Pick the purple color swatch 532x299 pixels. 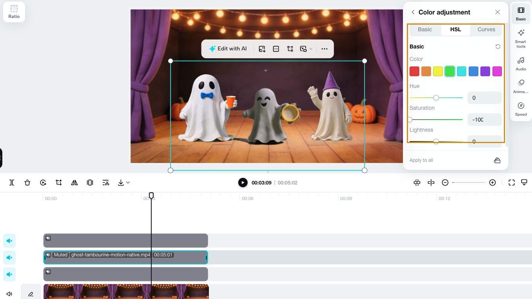[x=485, y=71]
